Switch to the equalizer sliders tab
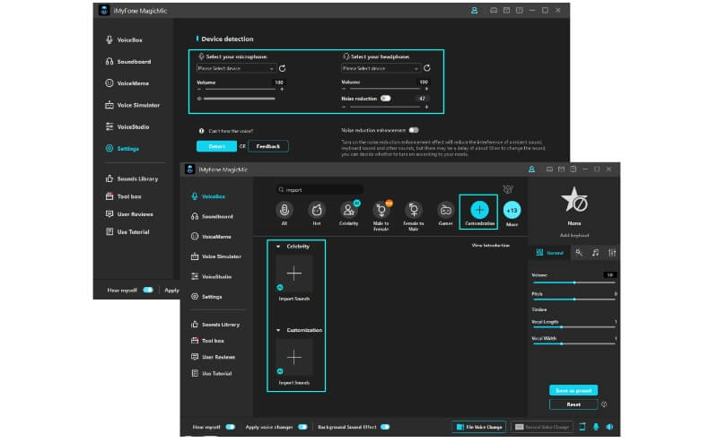This screenshot has height=443, width=718. coord(612,253)
